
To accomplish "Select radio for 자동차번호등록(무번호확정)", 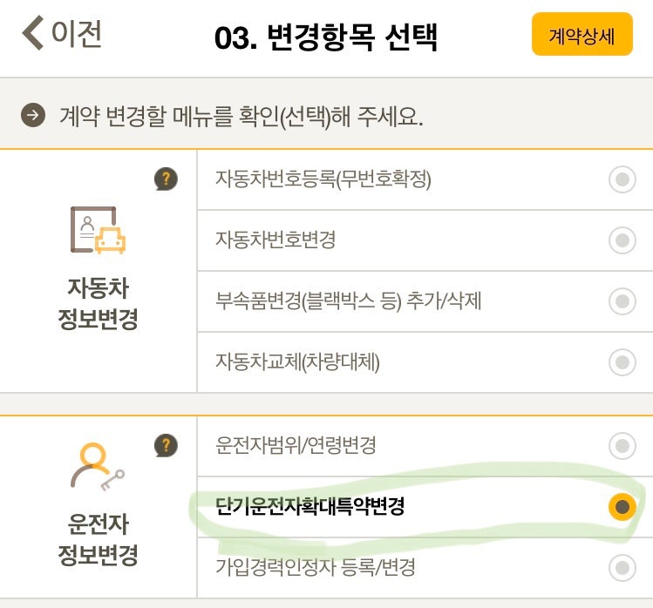I will [x=622, y=180].
